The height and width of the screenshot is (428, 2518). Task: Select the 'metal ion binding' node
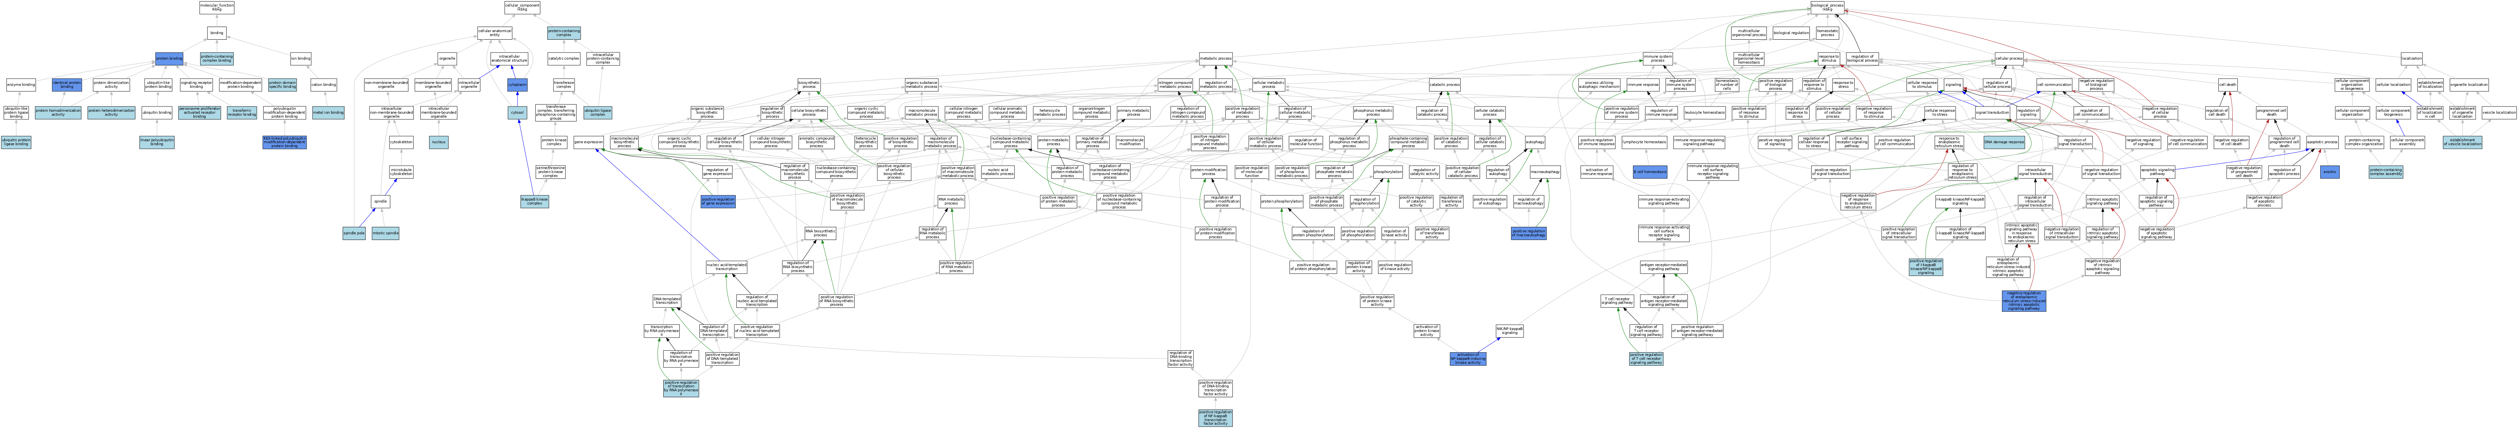(x=329, y=112)
